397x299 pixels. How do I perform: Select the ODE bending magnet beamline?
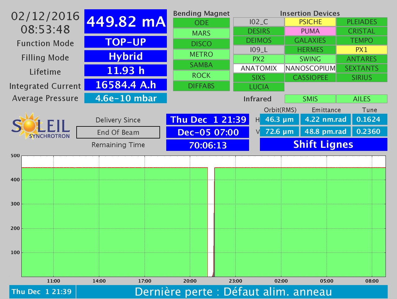201,23
